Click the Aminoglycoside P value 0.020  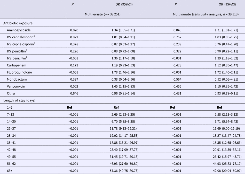point(74,30)
